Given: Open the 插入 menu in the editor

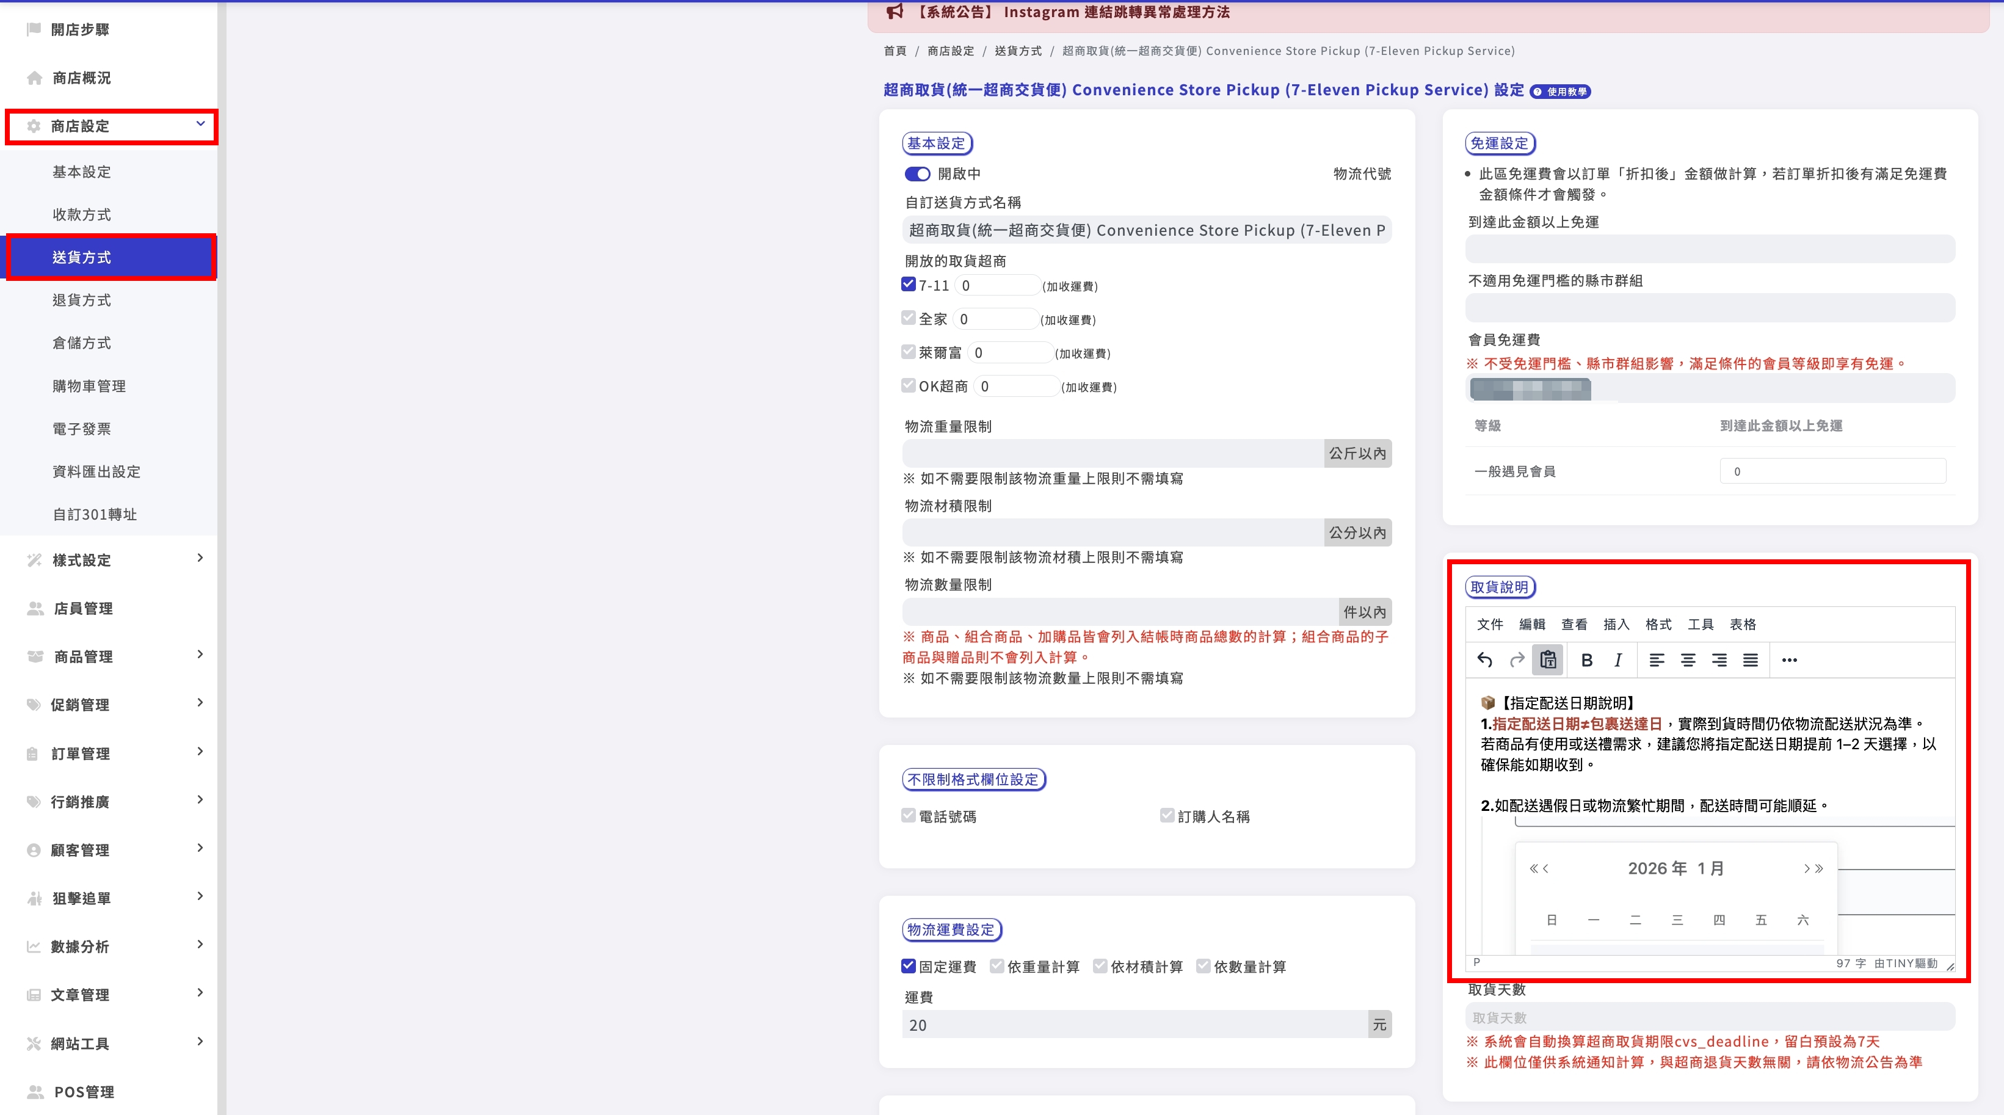Looking at the screenshot, I should [1616, 624].
